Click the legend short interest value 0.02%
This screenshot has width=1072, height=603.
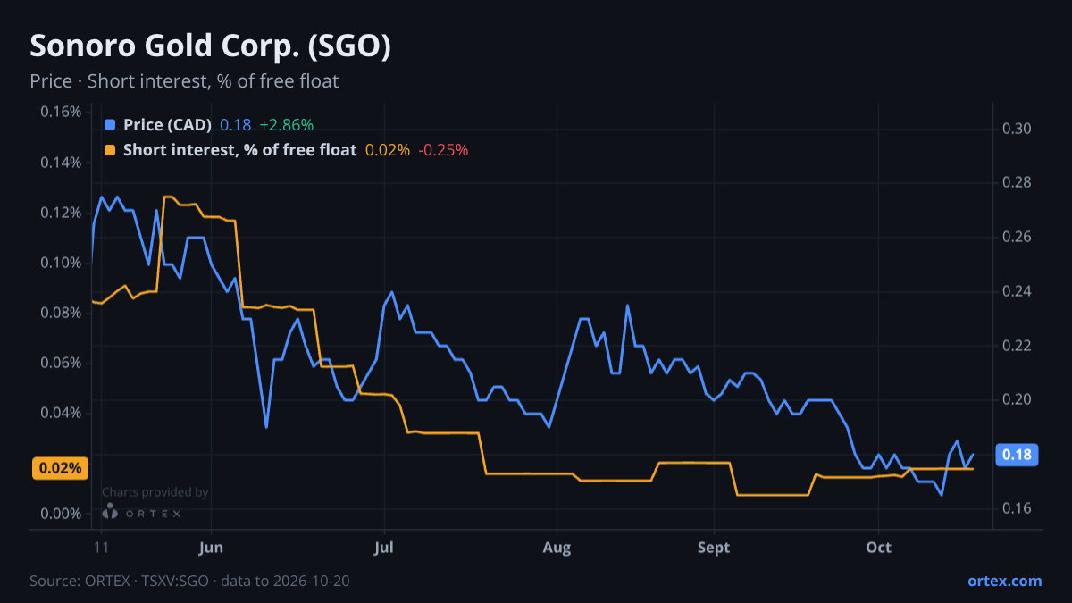point(388,150)
